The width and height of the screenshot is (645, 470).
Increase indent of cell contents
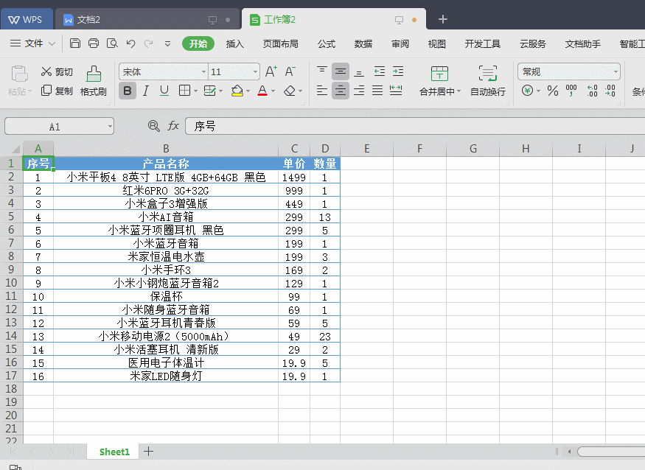[x=398, y=71]
